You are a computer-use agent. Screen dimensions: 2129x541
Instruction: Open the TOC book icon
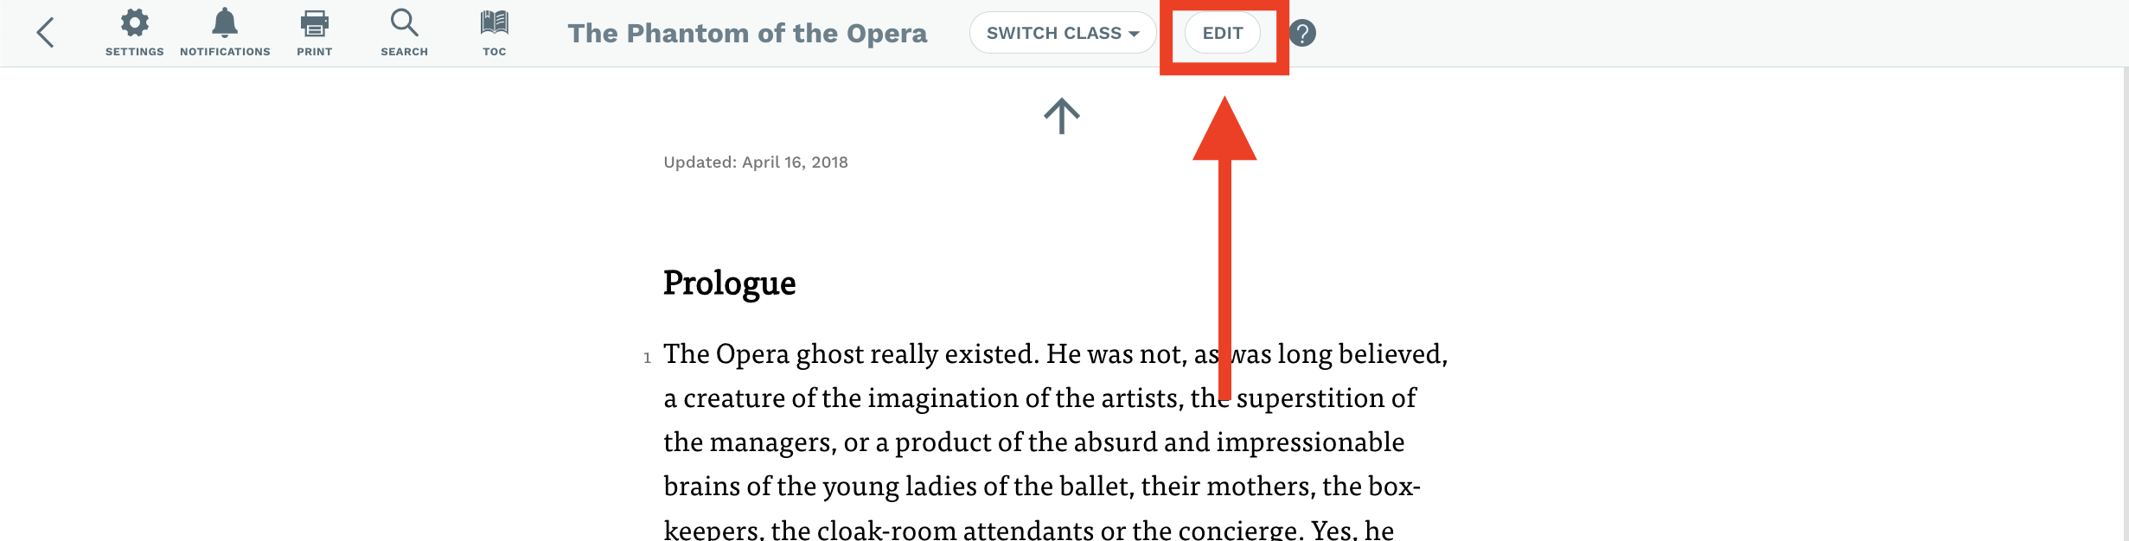[495, 22]
